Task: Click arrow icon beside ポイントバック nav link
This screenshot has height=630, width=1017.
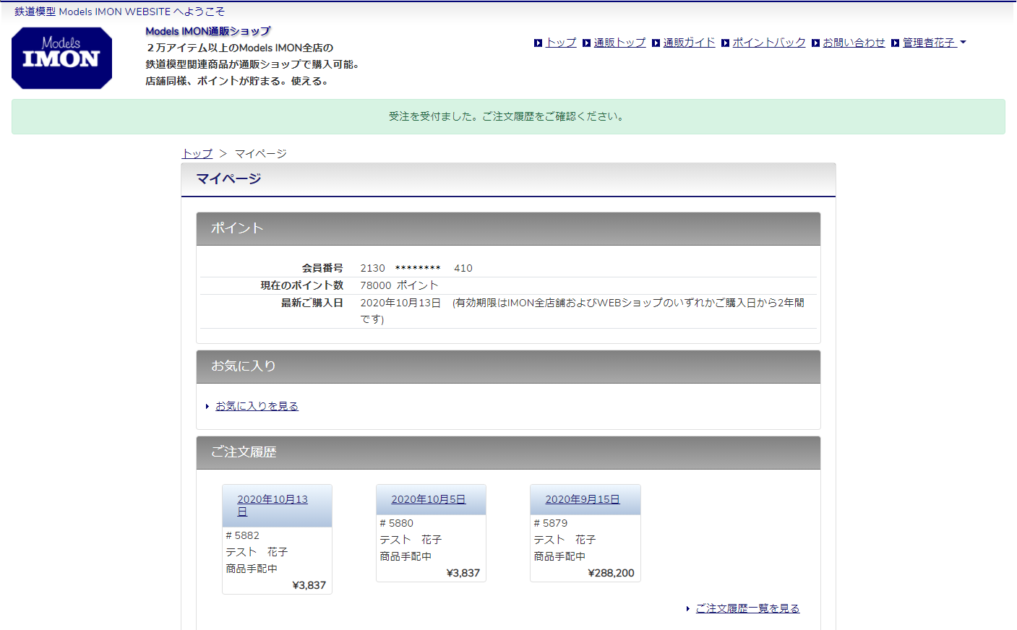Action: (x=725, y=43)
